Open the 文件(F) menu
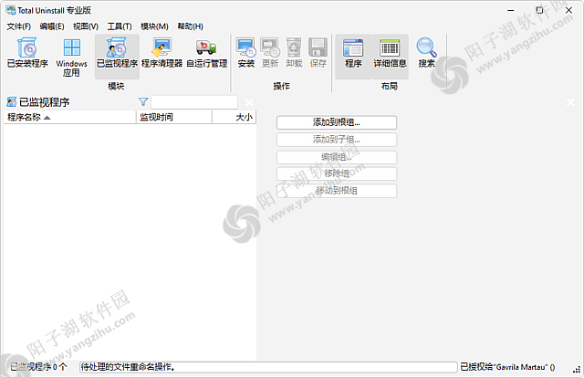This screenshot has width=584, height=378. pos(18,26)
